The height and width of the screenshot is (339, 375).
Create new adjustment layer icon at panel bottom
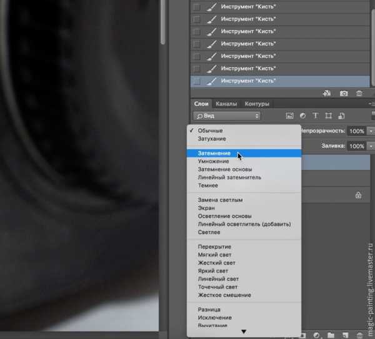pyautogui.click(x=316, y=335)
